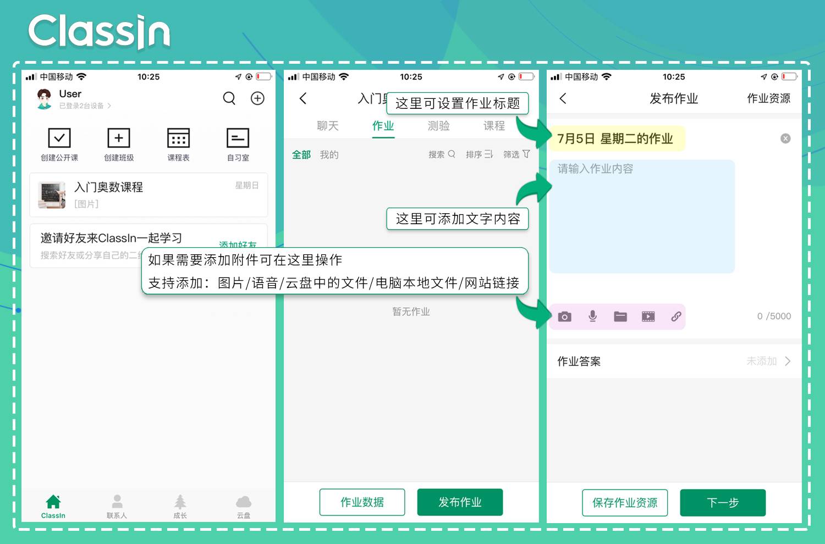Tap the 保存作业资源 button
825x544 pixels.
[625, 503]
